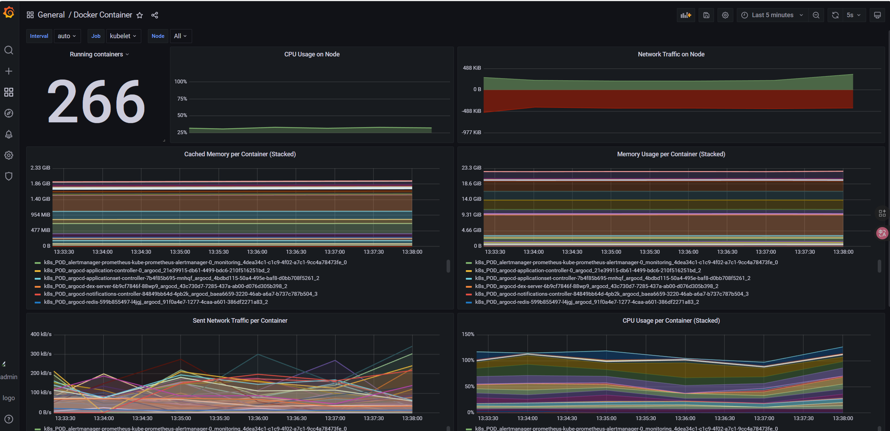Open the Dashboards grid icon in sidebar
The height and width of the screenshot is (431, 890).
coord(9,92)
